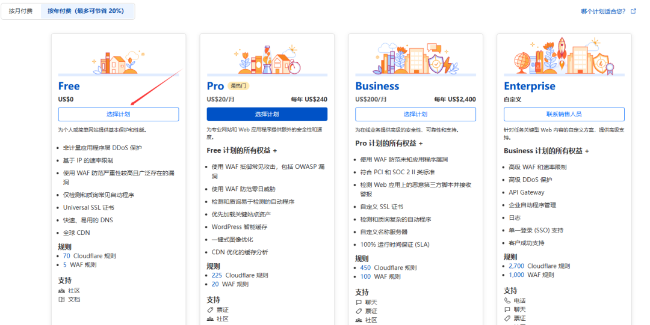Click "Universal SSL 证书" feature in Free
This screenshot has width=650, height=325.
point(88,207)
